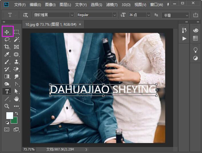Image resolution: width=202 pixels, height=153 pixels.
Task: Open the 视图(V) menu
Action: (140, 5)
